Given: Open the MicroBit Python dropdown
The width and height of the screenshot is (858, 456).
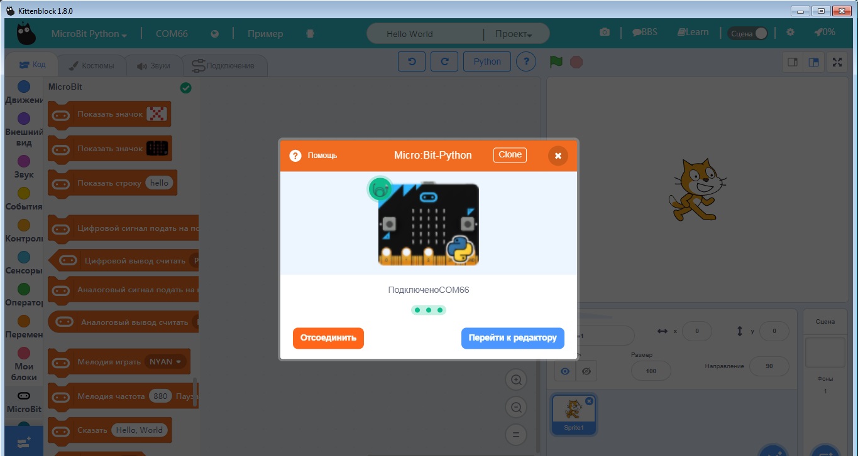Looking at the screenshot, I should click(x=89, y=34).
